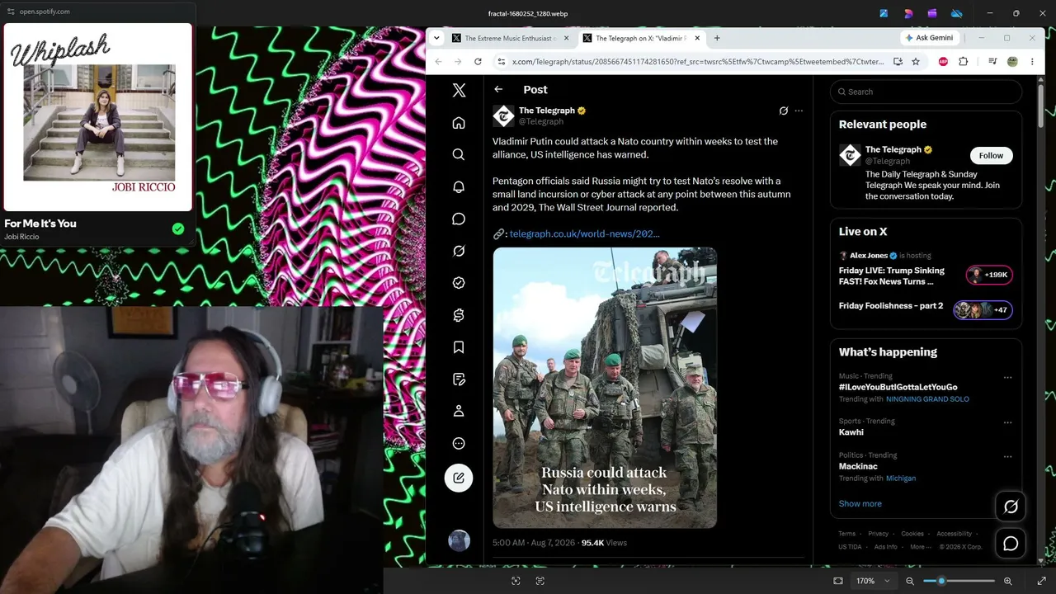Open Premium verified badge icon in sidebar

click(x=459, y=283)
